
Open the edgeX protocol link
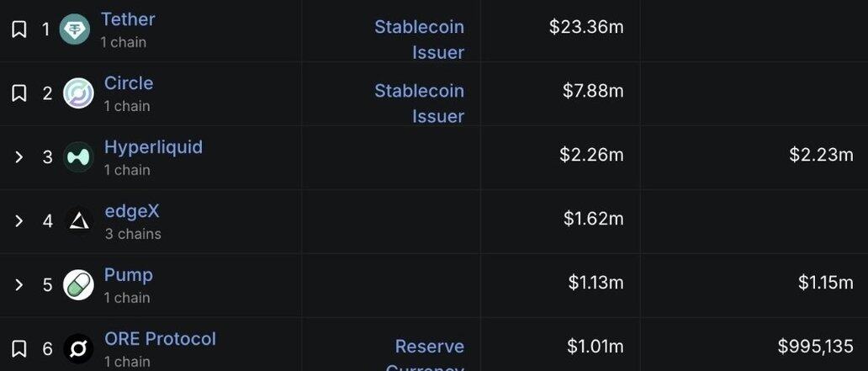[x=132, y=211]
